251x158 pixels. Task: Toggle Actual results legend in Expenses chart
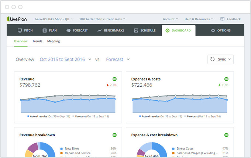[161, 116]
